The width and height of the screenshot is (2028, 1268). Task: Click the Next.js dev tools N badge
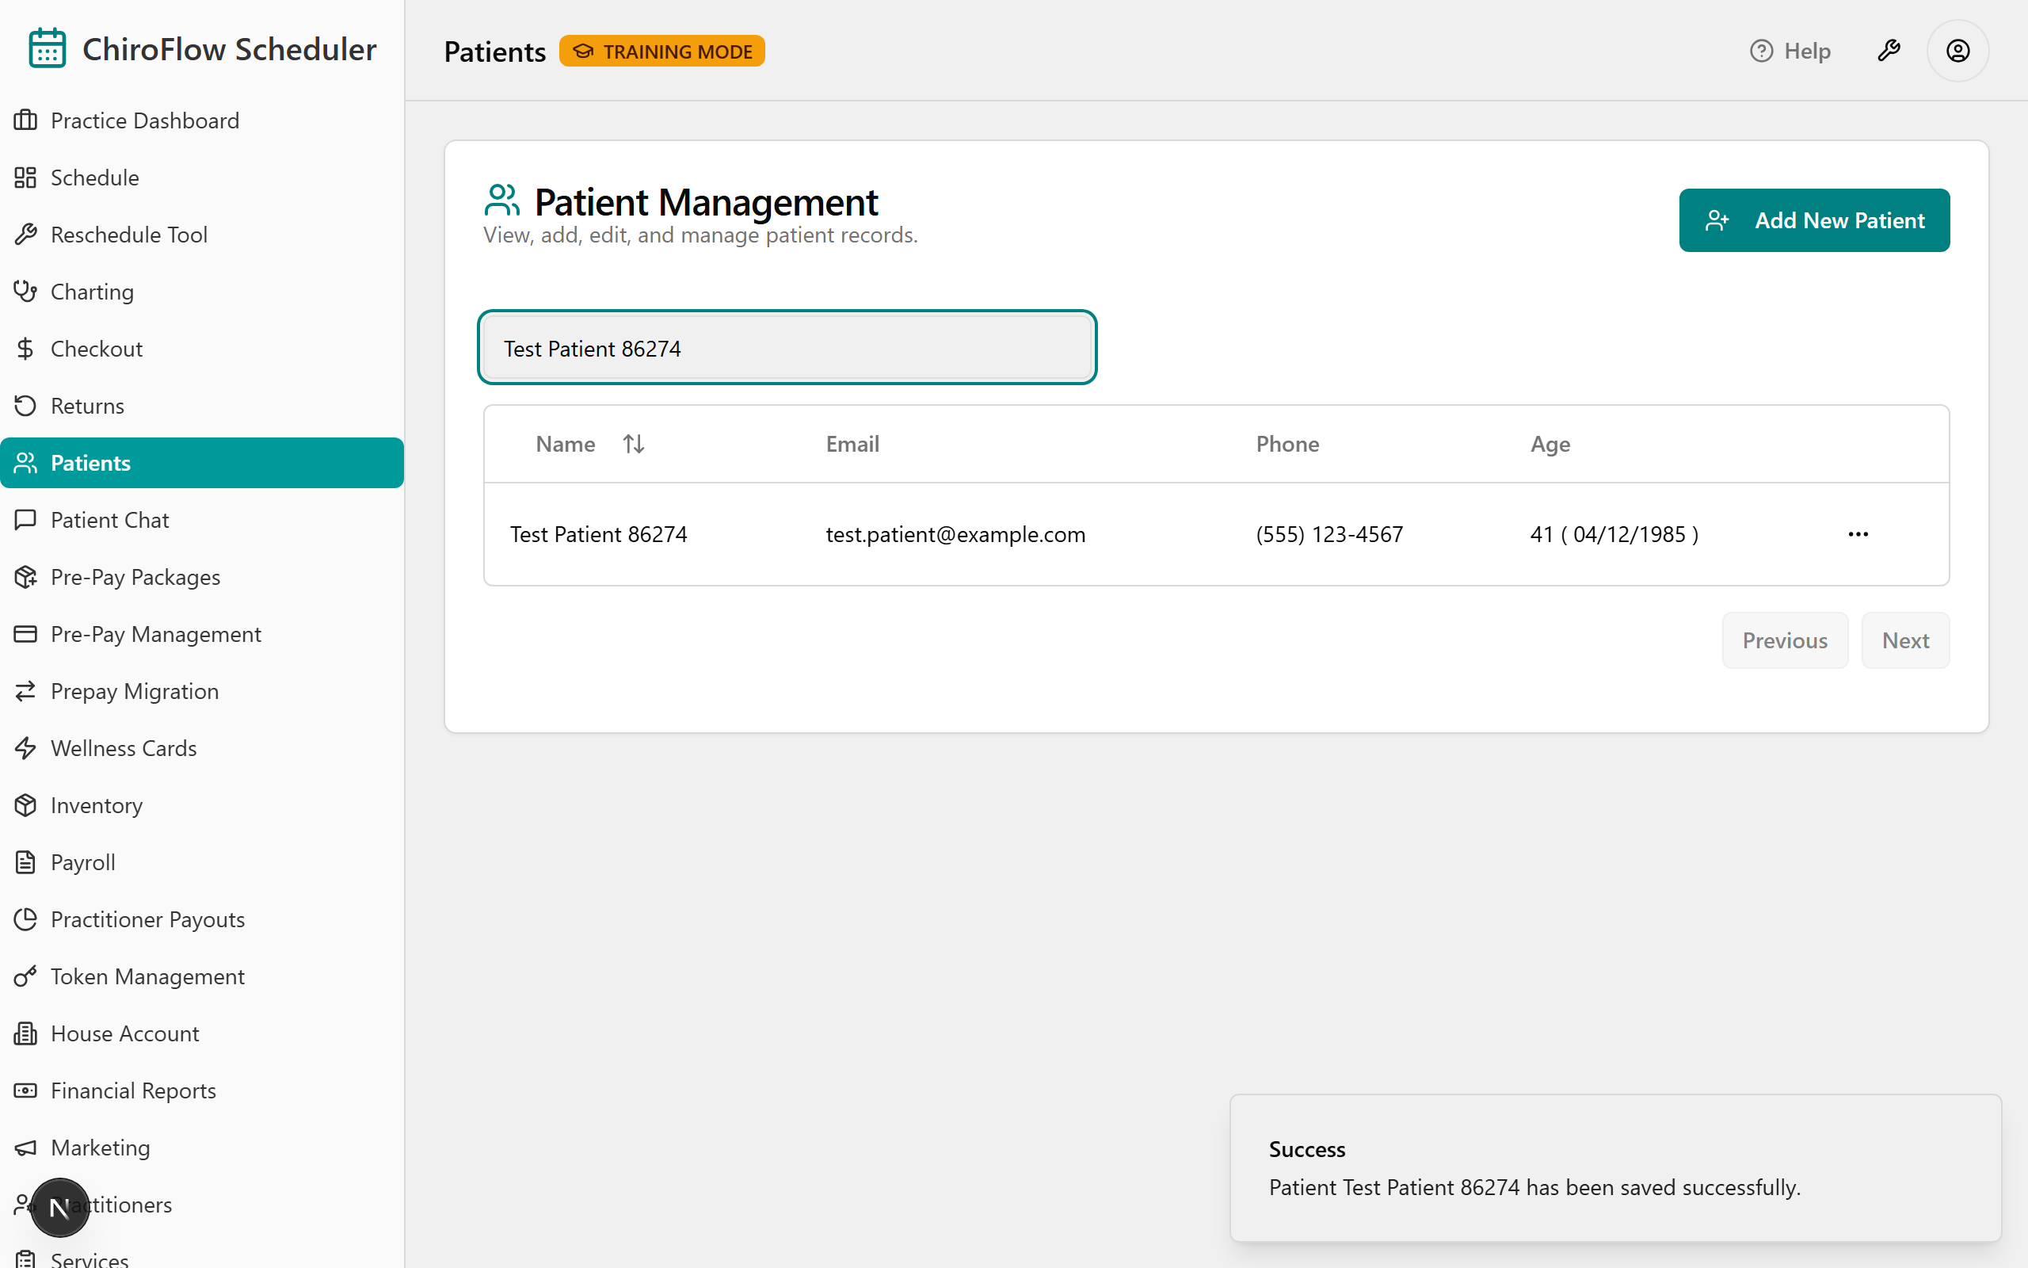pyautogui.click(x=59, y=1207)
